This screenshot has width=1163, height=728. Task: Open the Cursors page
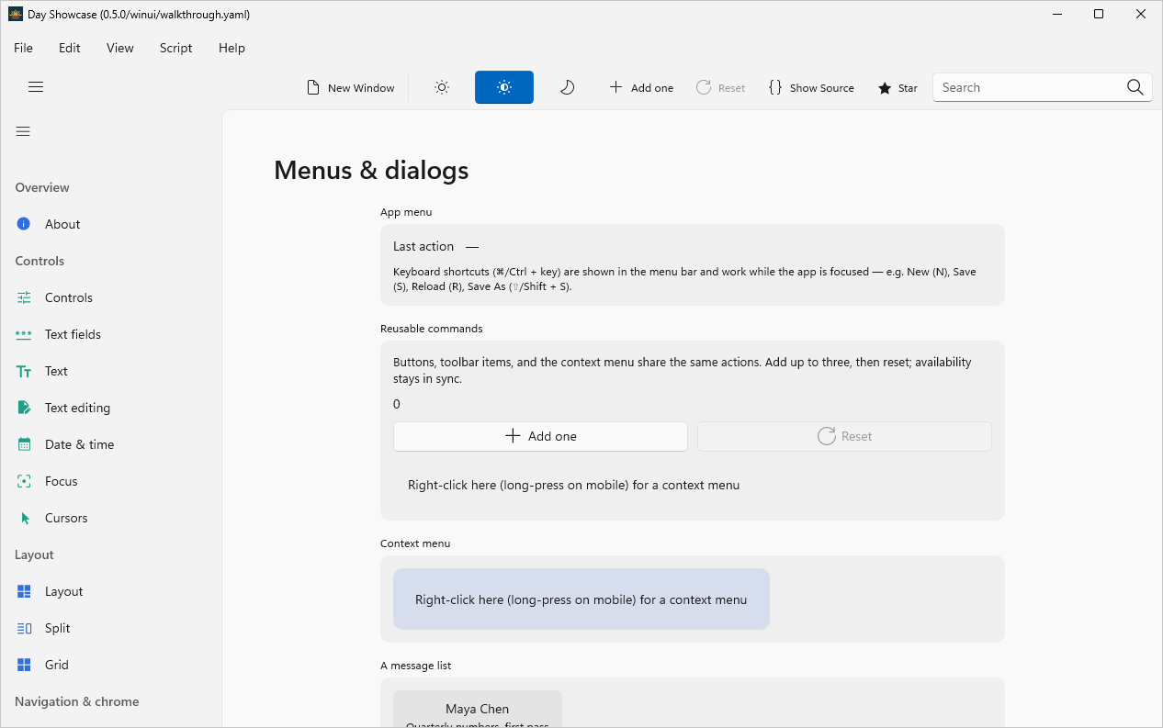pos(110,518)
